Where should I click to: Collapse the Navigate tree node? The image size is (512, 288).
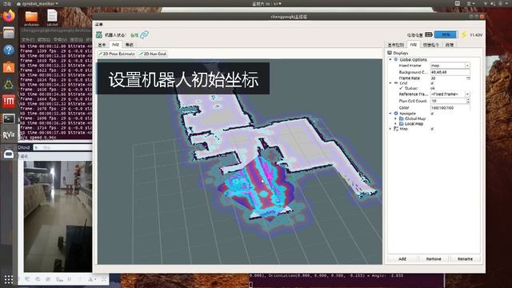click(x=390, y=114)
